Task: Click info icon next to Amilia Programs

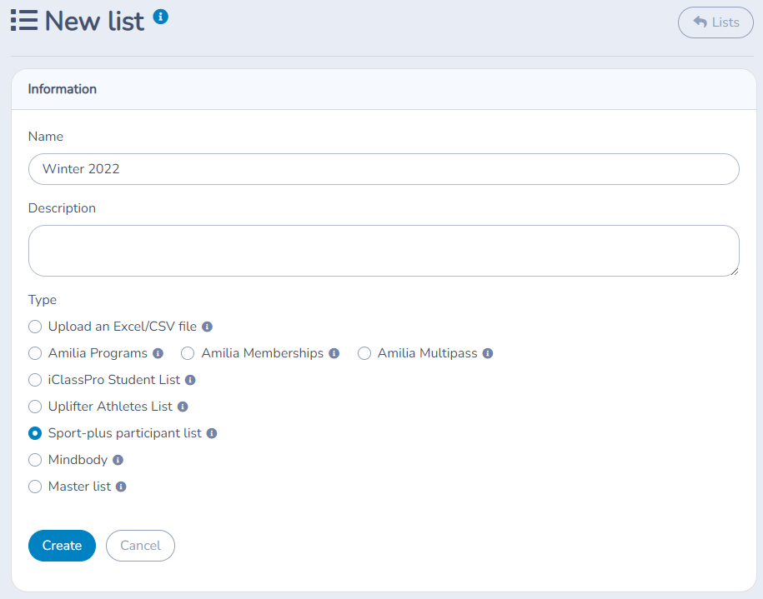Action: coord(158,353)
